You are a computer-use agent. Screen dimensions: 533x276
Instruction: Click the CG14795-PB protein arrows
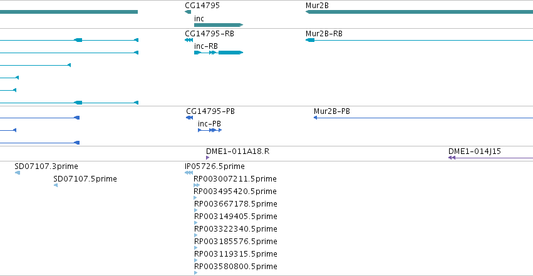189,118
